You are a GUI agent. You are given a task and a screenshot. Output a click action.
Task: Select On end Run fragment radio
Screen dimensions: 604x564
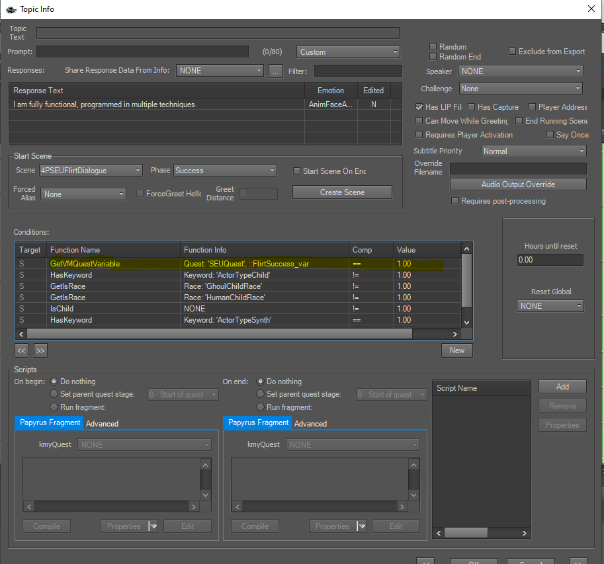point(261,407)
